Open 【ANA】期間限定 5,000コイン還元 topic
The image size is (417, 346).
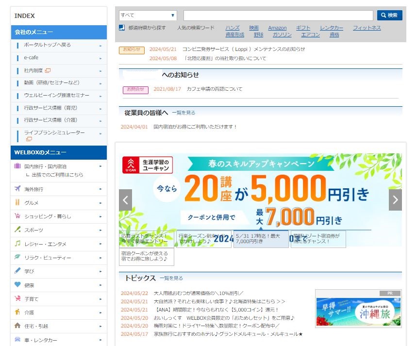[216, 310]
